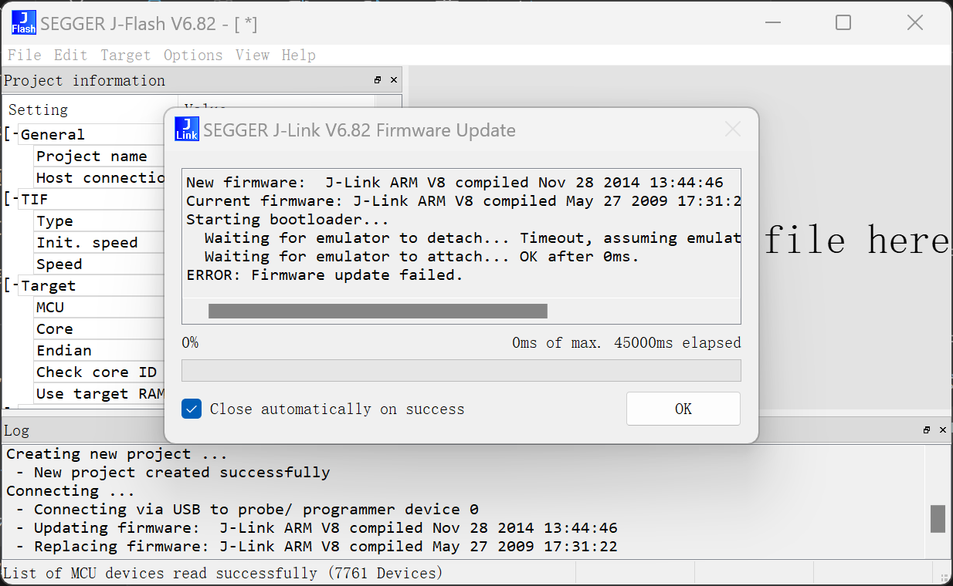Click the Log panel vertical scrollbar thumb
Viewport: 953px width, 586px height.
938,519
